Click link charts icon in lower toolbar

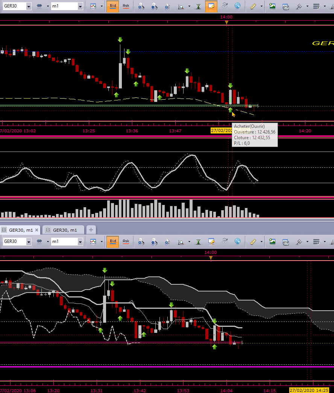click(39, 241)
